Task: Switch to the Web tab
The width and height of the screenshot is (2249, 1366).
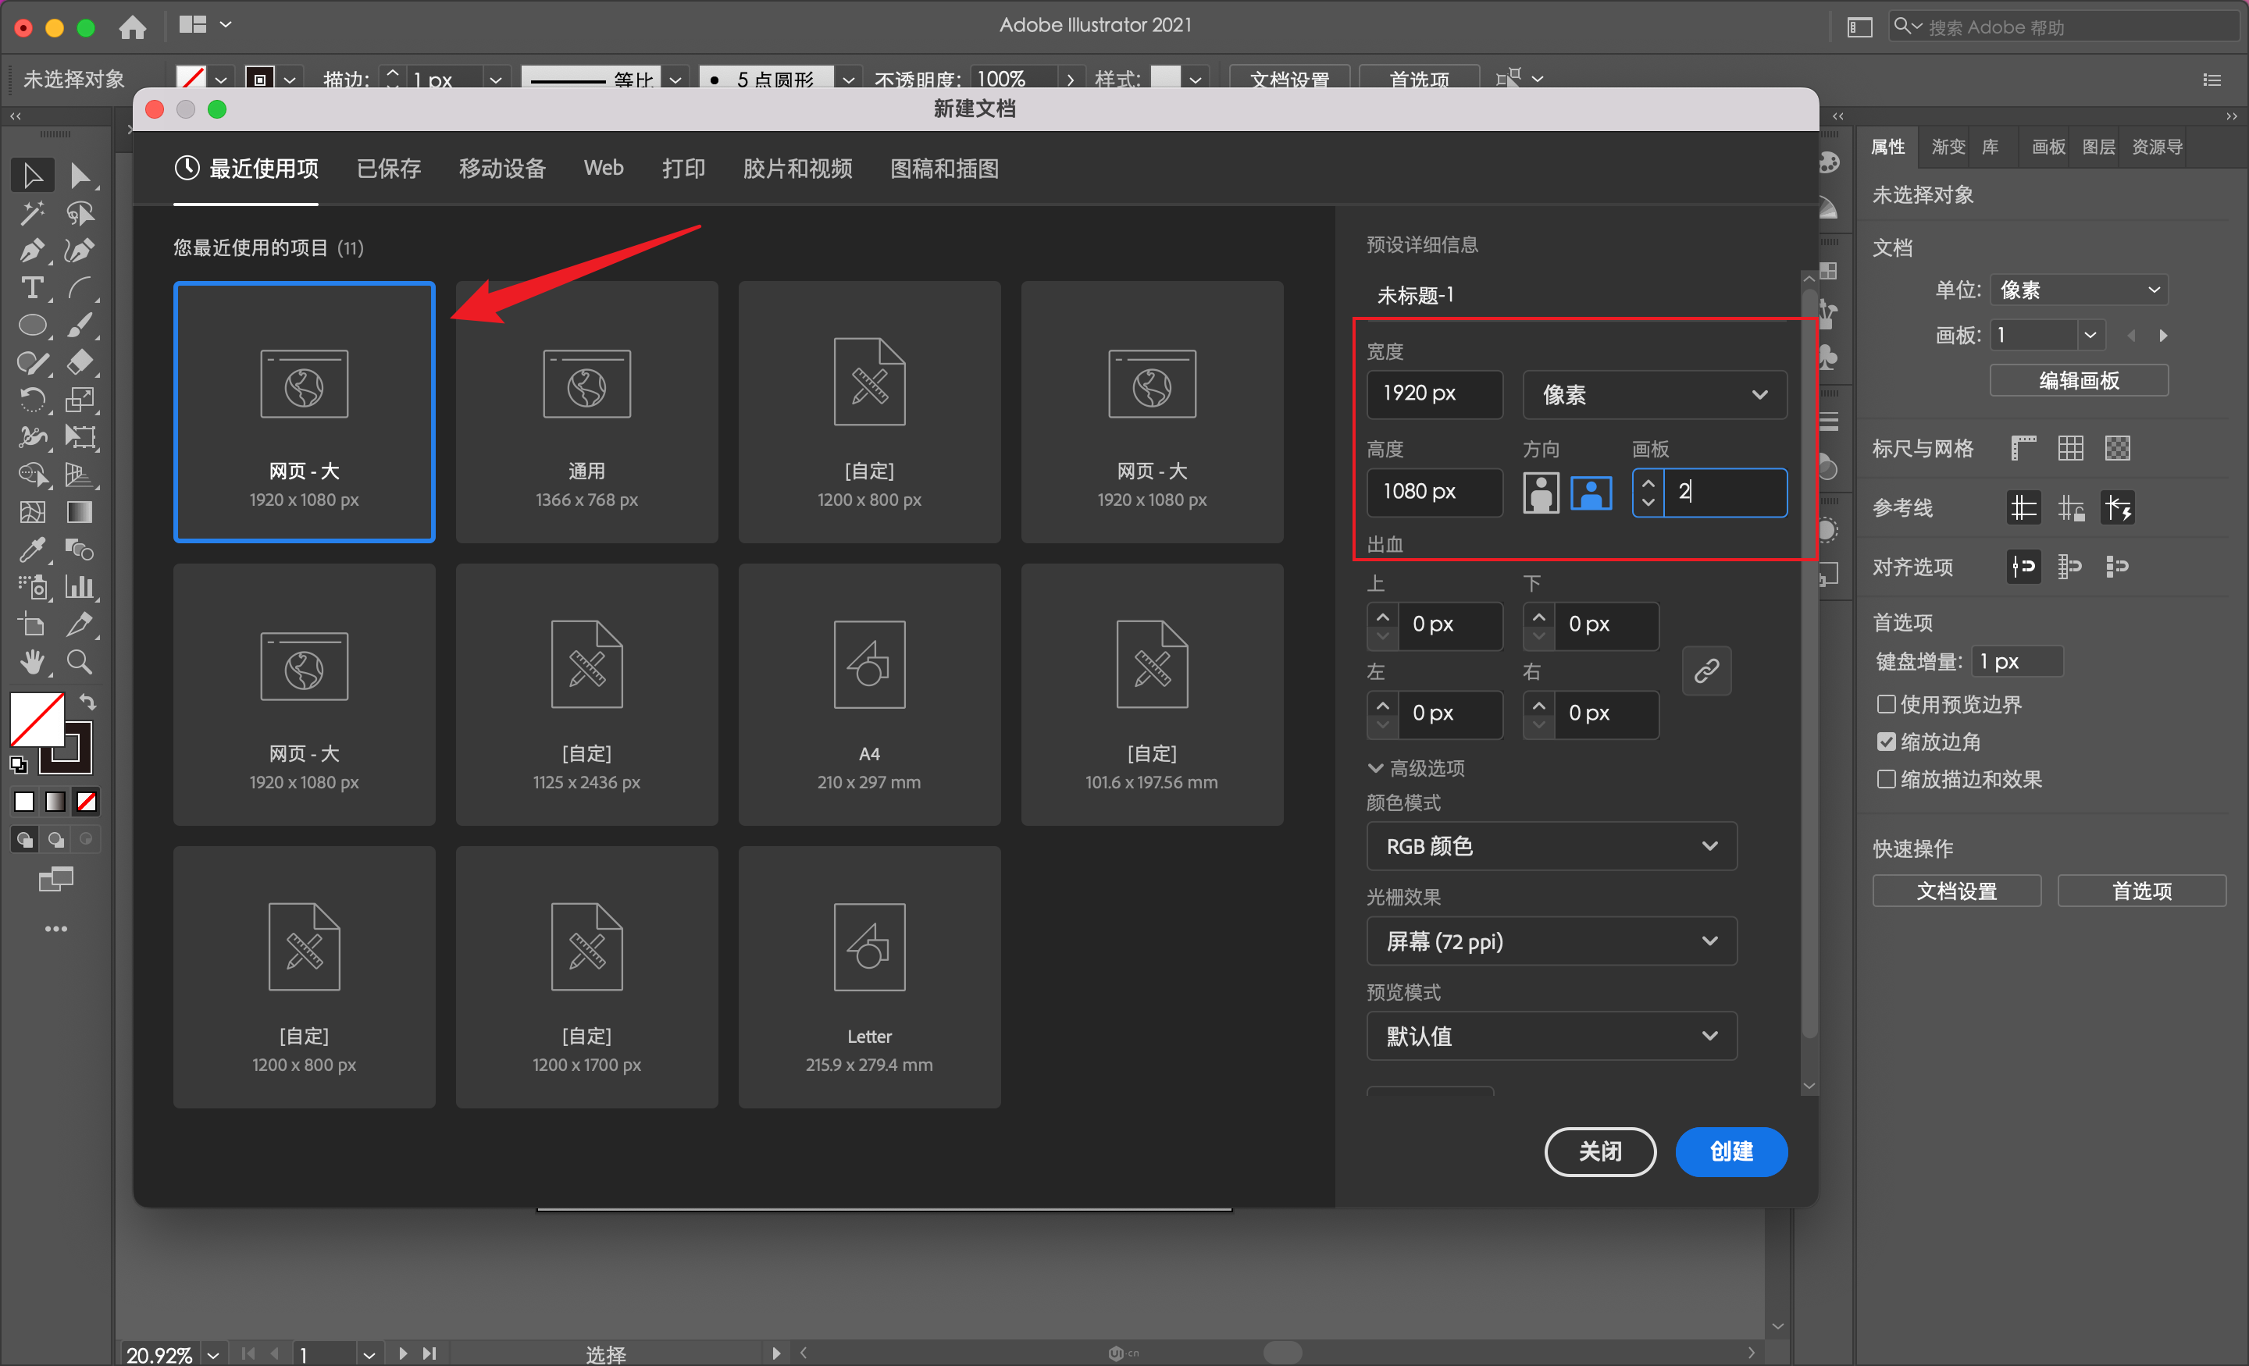Action: 604,168
